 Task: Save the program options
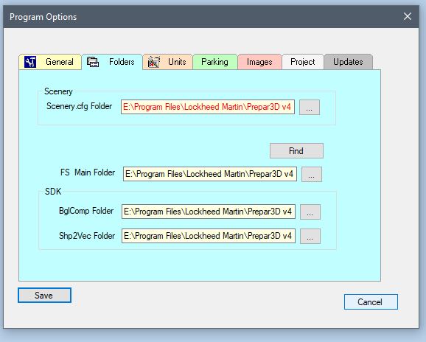coord(44,296)
